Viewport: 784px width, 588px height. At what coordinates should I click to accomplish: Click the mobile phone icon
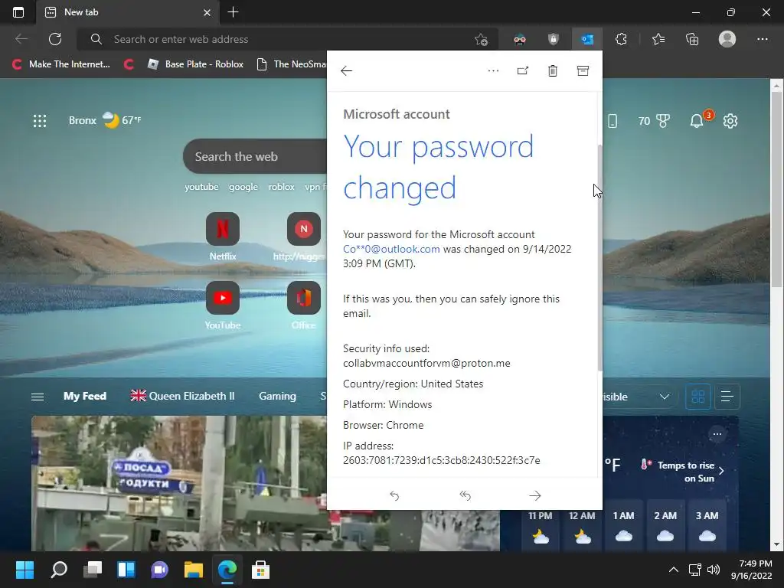pos(612,120)
